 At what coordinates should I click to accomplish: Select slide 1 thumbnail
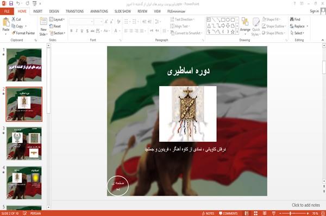(24, 65)
